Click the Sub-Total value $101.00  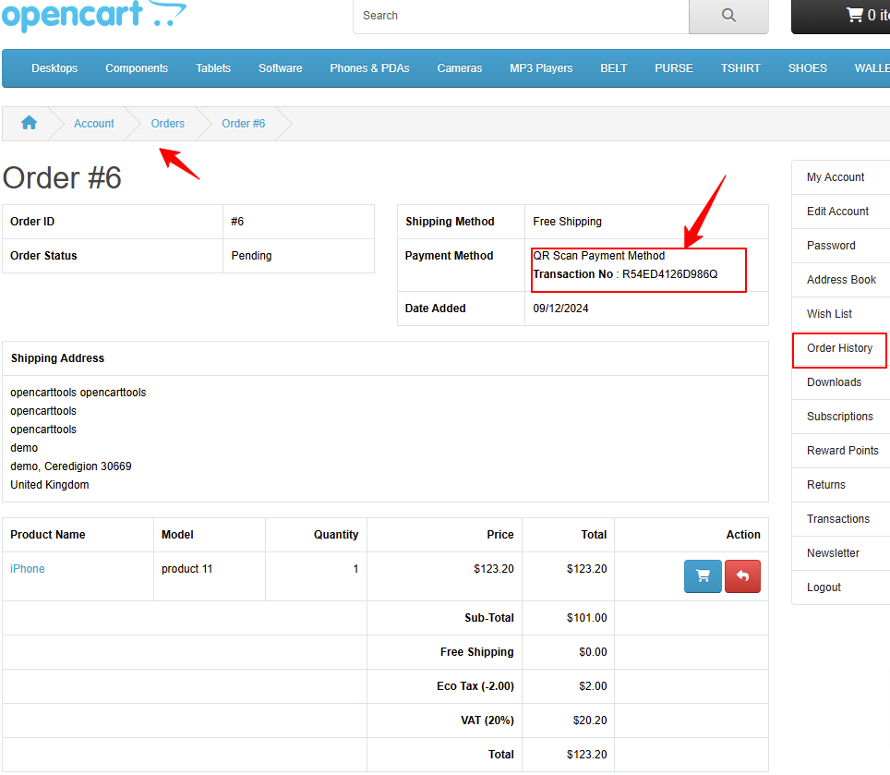(x=587, y=618)
